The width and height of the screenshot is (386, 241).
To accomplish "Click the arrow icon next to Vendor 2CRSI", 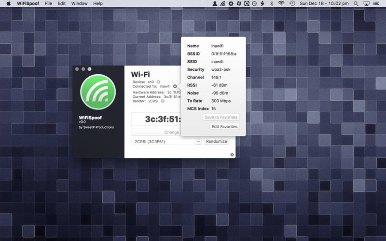I will click(x=163, y=101).
